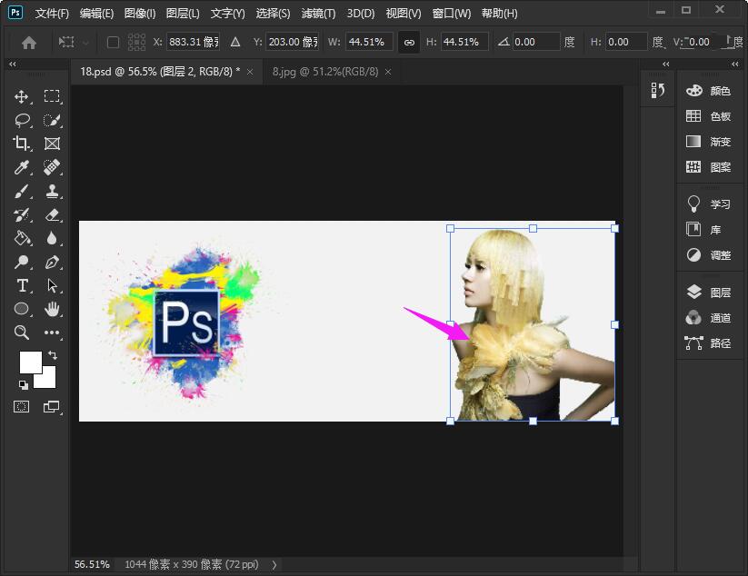The image size is (748, 576).
Task: Expand the left toolbar with double arrows
Action: click(13, 65)
